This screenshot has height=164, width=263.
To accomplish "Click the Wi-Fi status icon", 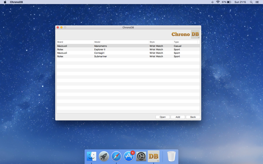I will 218,2.
